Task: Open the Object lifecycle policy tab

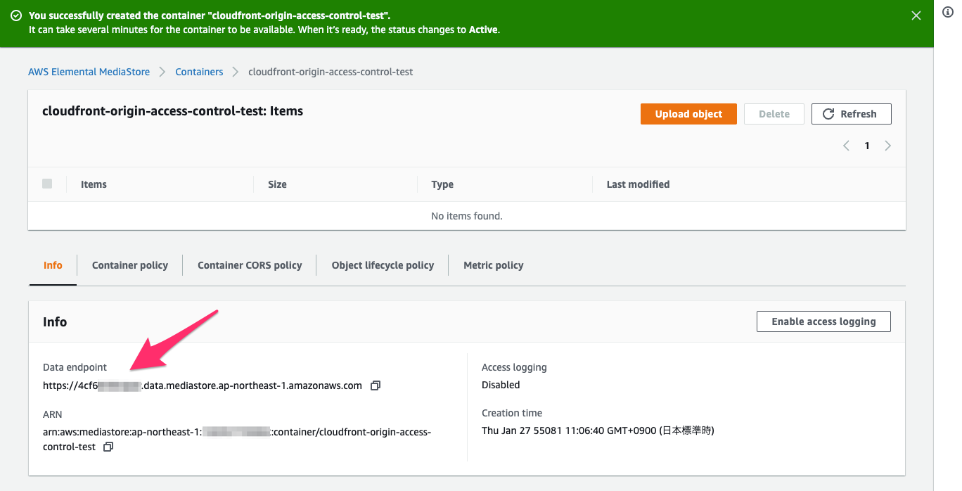Action: (x=383, y=265)
